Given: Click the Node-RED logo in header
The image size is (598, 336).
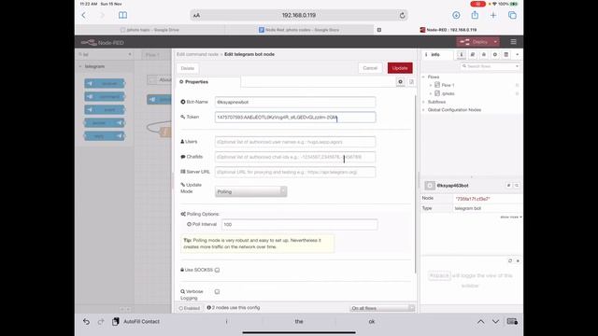Looking at the screenshot, I should pyautogui.click(x=102, y=43).
